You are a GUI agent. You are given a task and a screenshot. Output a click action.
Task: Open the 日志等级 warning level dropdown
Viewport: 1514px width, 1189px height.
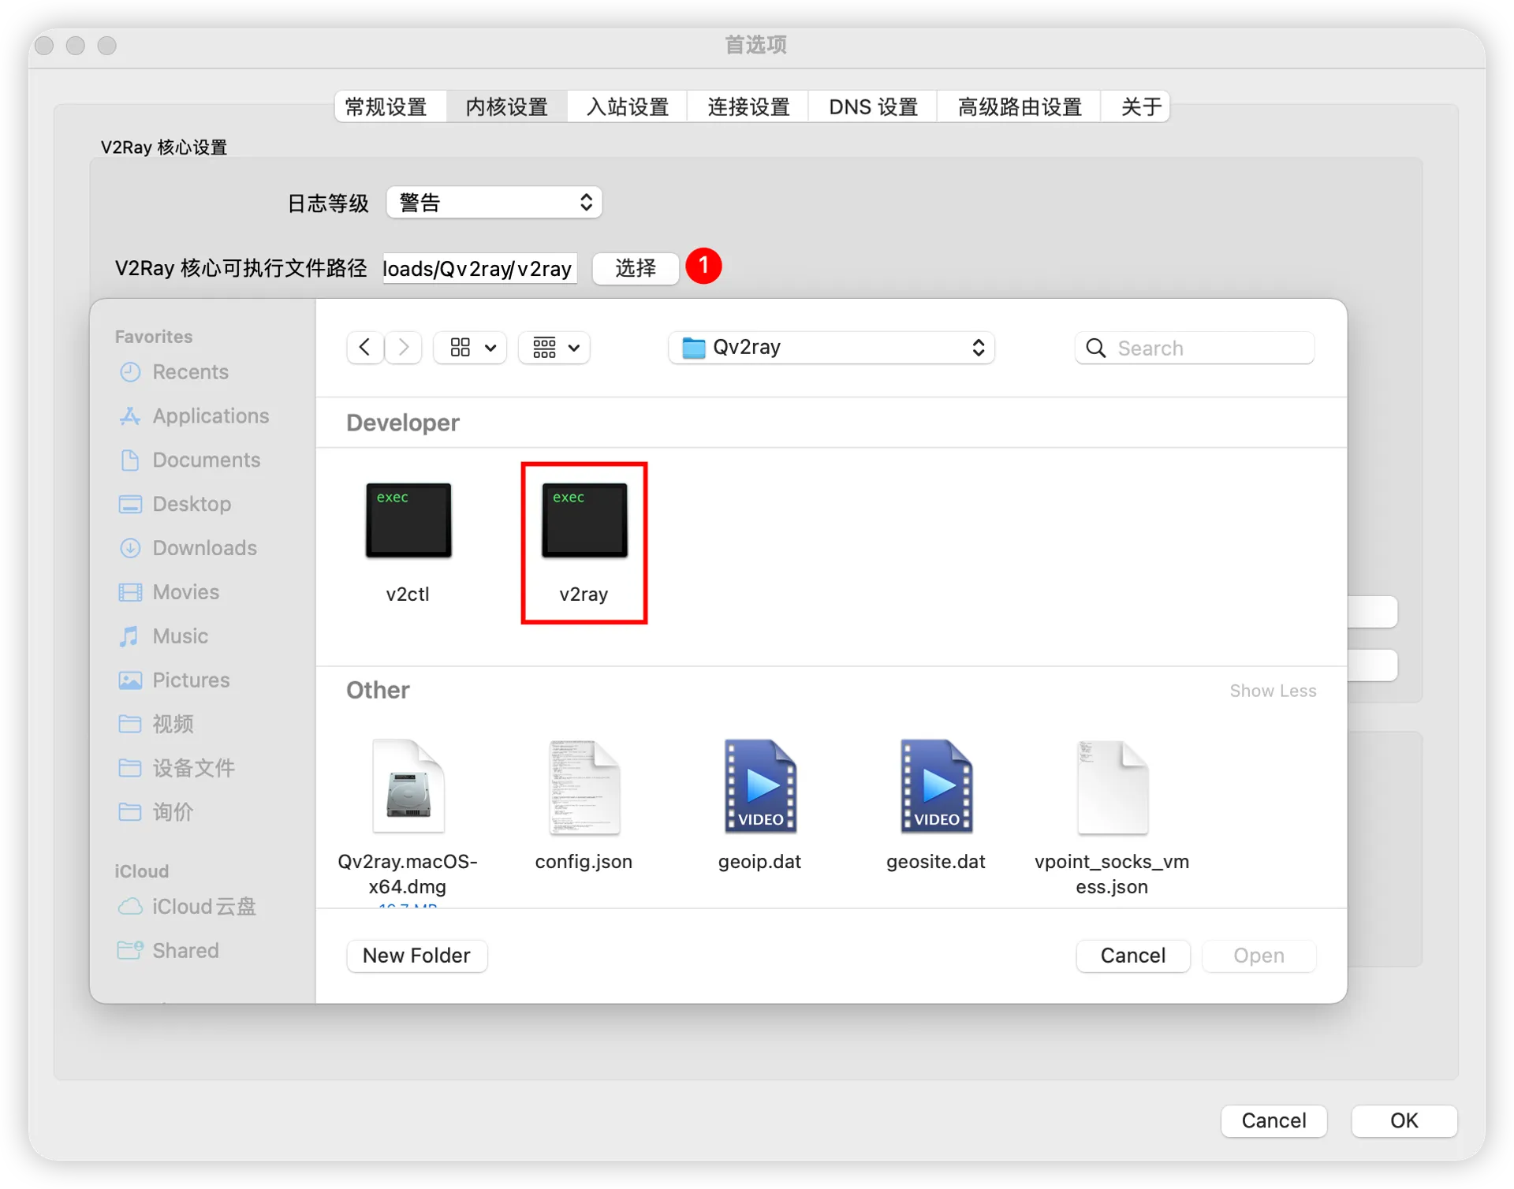point(494,202)
